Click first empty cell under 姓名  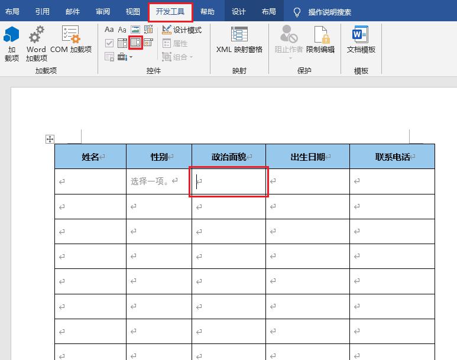tap(90, 181)
